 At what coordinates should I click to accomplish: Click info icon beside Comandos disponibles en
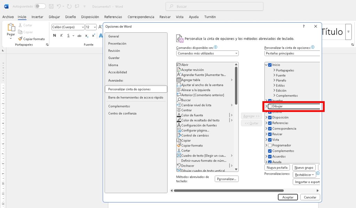point(216,47)
